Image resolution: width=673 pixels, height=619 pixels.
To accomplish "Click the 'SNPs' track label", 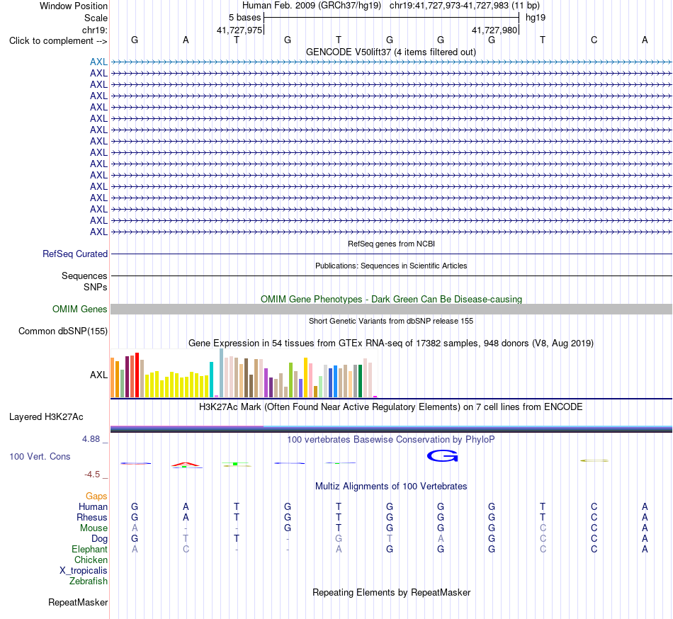I will pyautogui.click(x=96, y=287).
